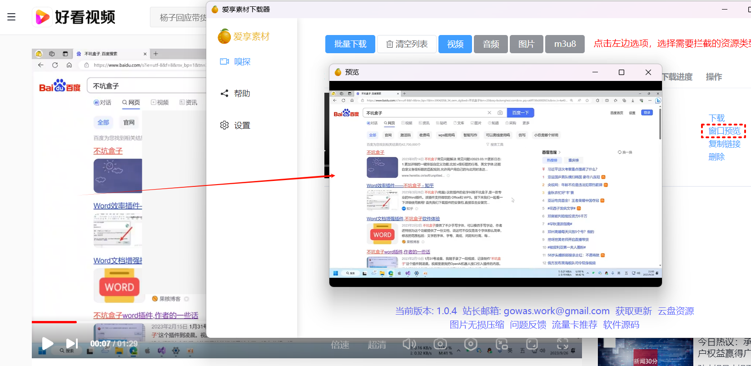Click the preview window video area
Screen dimensions: 751x366
(x=495, y=184)
